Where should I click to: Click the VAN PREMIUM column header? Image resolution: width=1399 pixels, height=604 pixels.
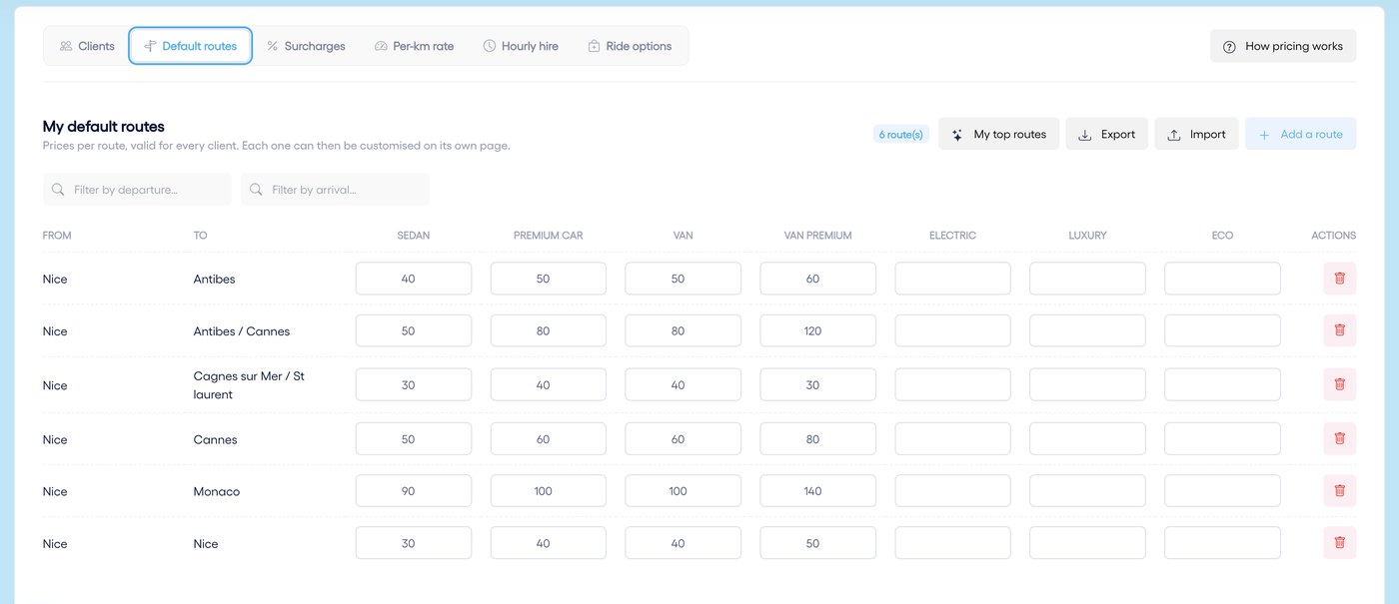coord(817,236)
